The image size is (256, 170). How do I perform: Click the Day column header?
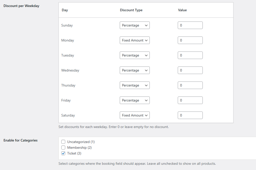(x=64, y=10)
